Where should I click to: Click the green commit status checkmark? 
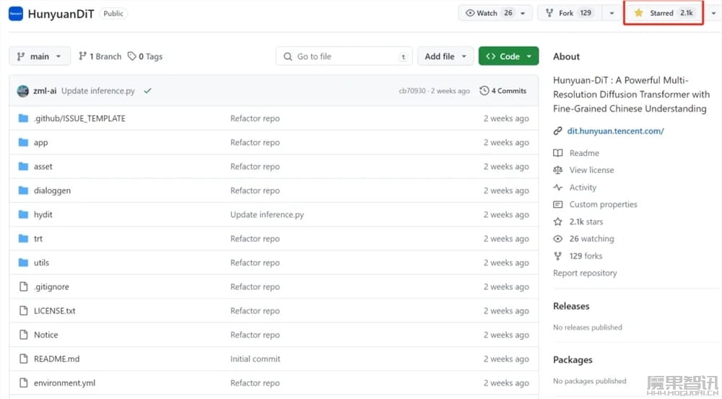click(147, 91)
